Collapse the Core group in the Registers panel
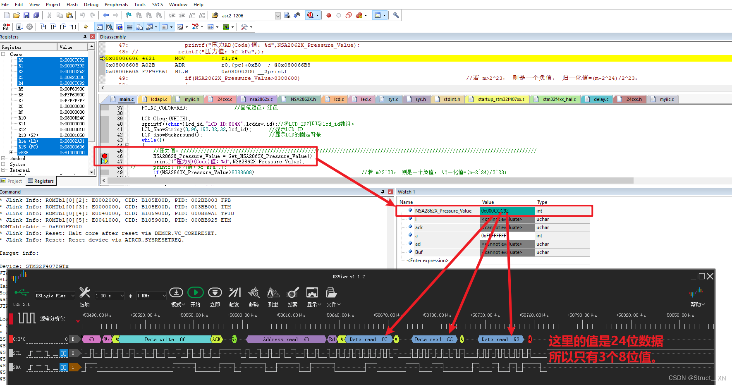Screen dimensions: 732x385 pos(3,54)
